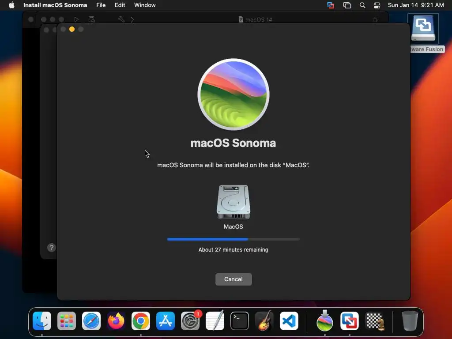Click the installation progress bar
452x339 pixels.
point(233,239)
